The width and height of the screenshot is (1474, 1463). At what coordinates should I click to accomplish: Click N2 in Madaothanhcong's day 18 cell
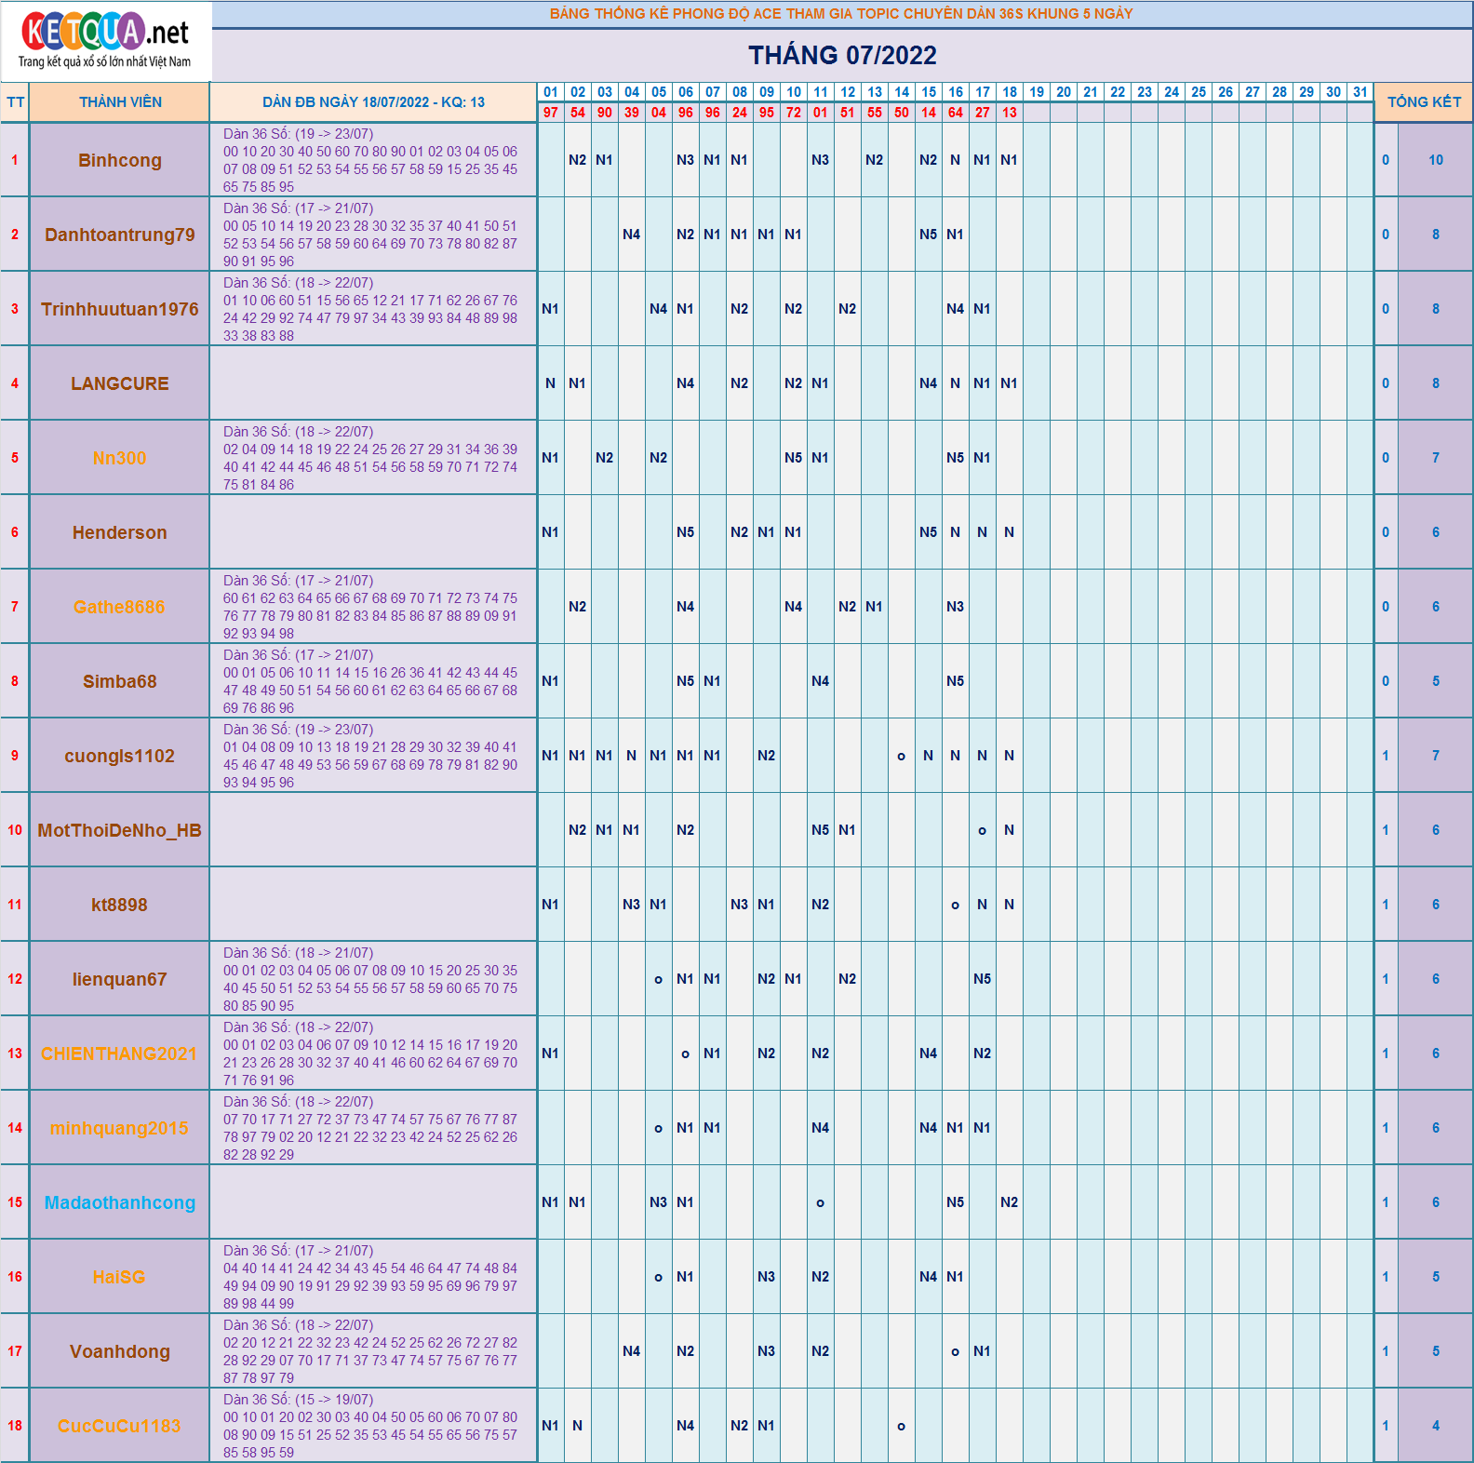tap(1010, 1202)
